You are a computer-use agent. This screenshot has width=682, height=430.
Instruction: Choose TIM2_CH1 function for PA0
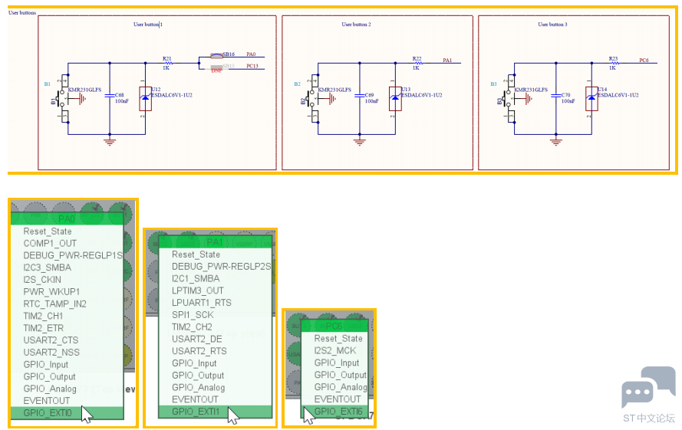pos(43,316)
